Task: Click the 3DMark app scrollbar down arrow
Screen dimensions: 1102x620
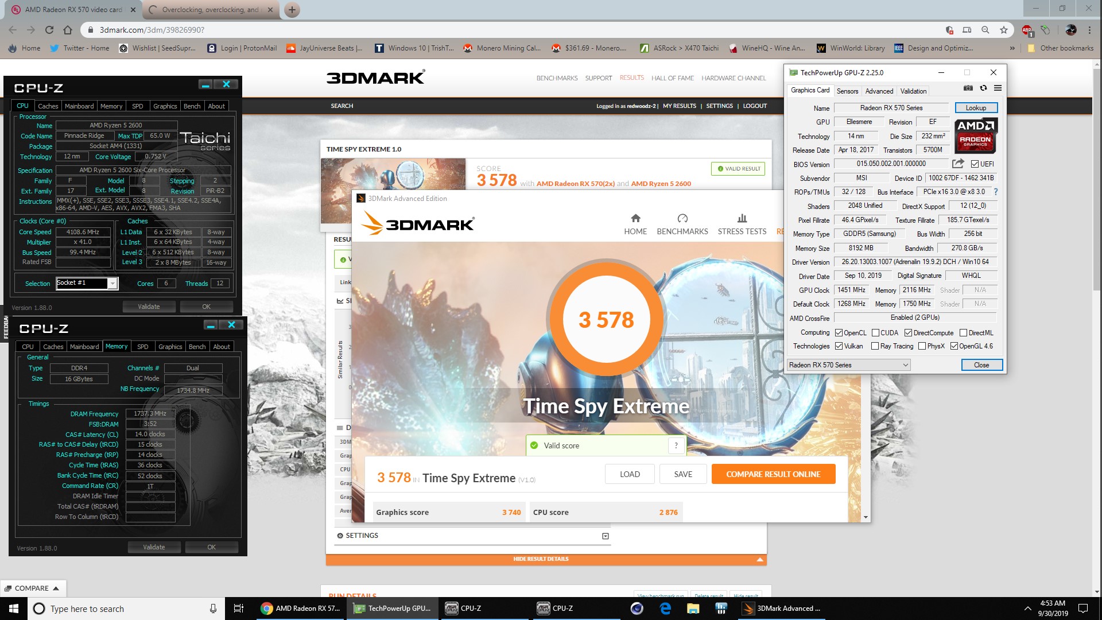Action: [x=866, y=517]
